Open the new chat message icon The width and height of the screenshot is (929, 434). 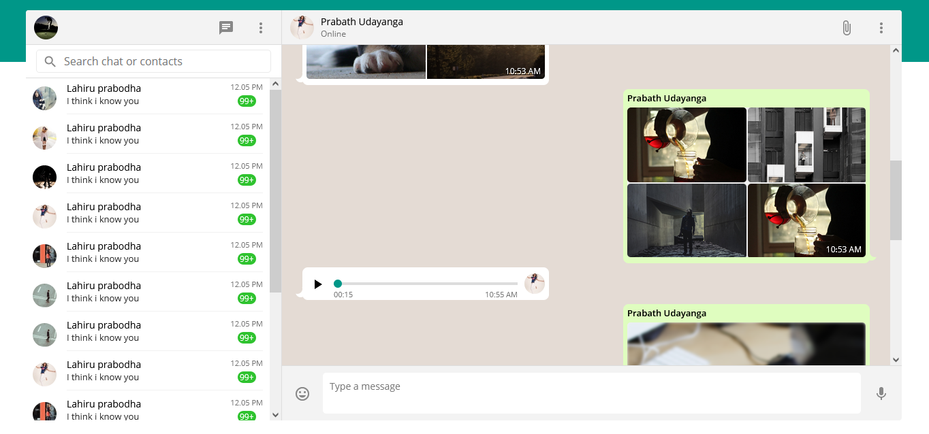pos(226,28)
